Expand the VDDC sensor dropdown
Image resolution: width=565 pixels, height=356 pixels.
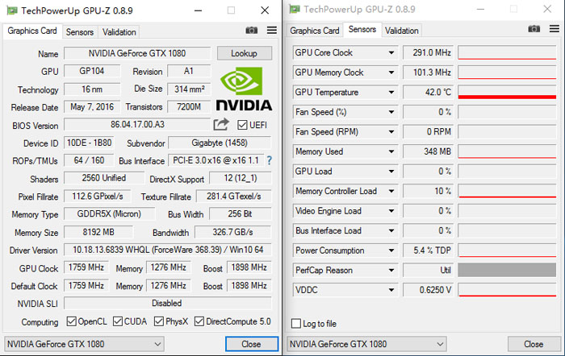point(391,290)
